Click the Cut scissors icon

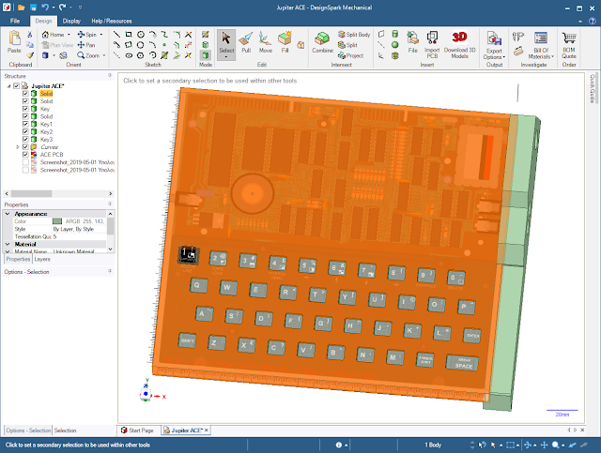pos(30,34)
